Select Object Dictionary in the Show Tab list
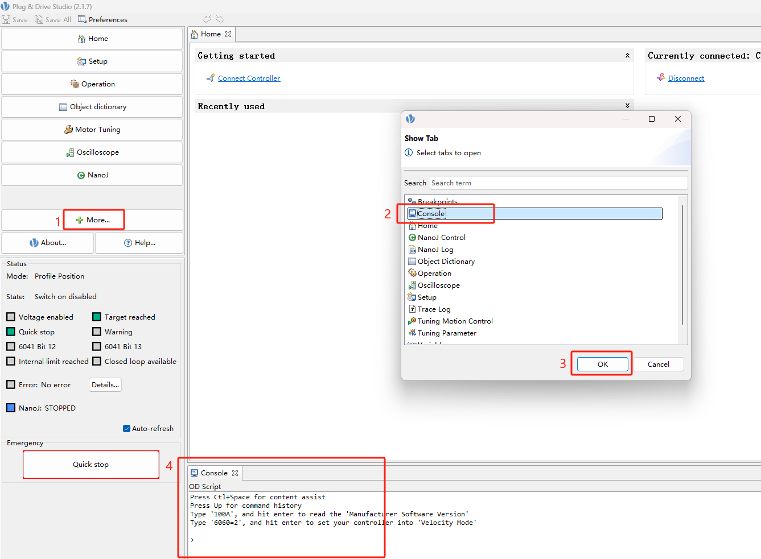 pyautogui.click(x=446, y=262)
